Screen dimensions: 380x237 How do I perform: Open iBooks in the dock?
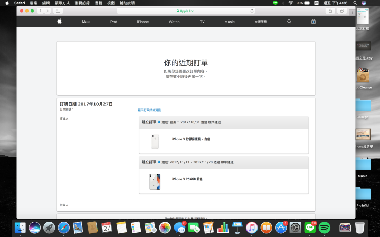click(267, 228)
